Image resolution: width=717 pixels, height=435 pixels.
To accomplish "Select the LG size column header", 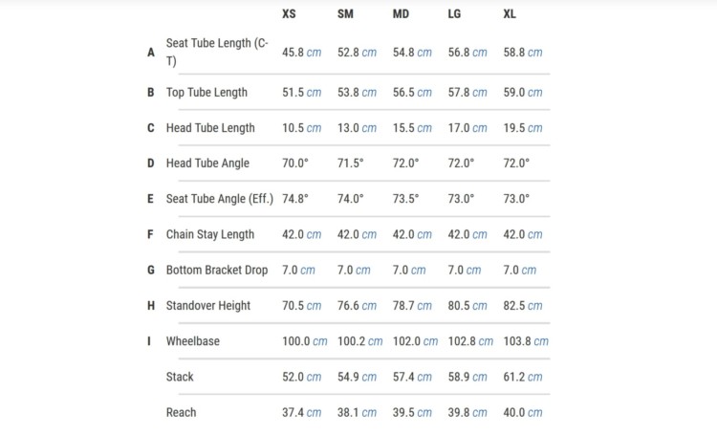I will pos(454,13).
